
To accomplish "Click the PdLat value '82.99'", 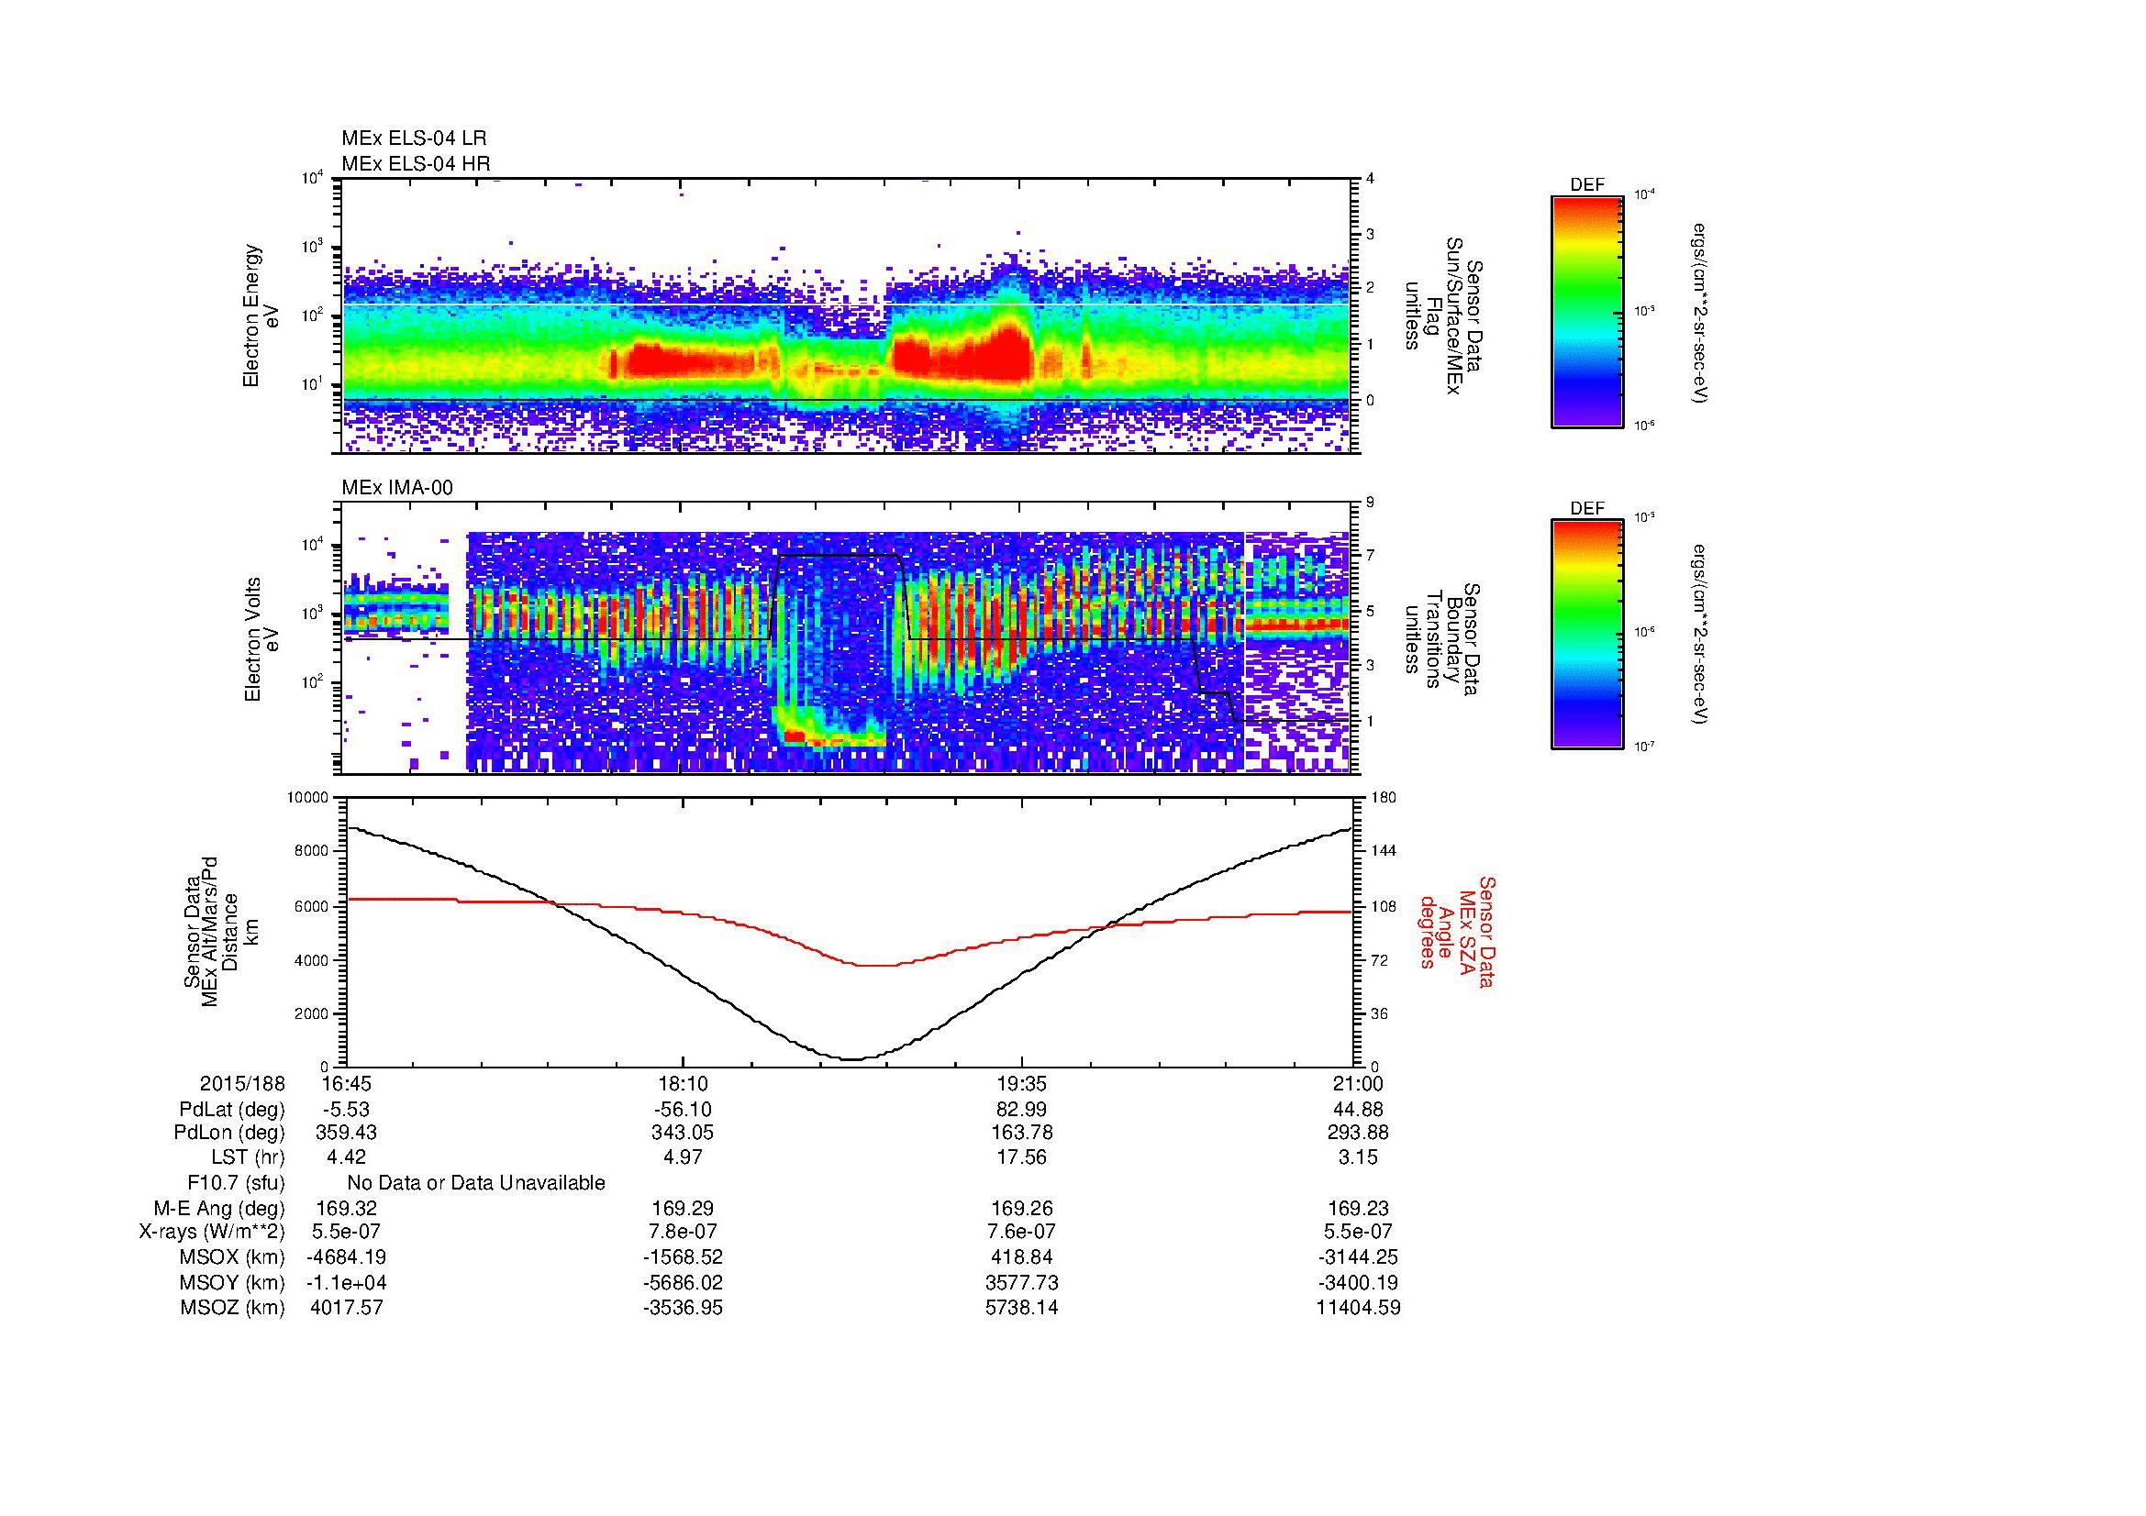I will [x=1021, y=1110].
